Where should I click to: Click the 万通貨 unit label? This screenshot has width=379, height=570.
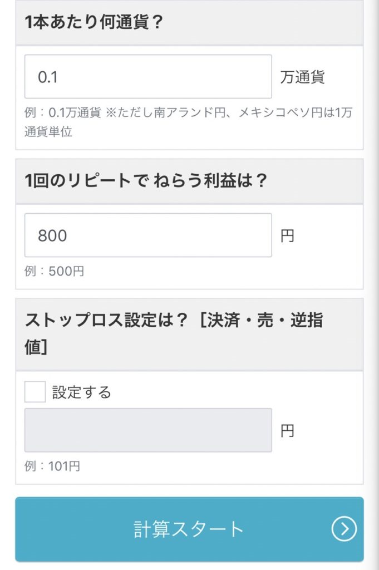tap(302, 77)
